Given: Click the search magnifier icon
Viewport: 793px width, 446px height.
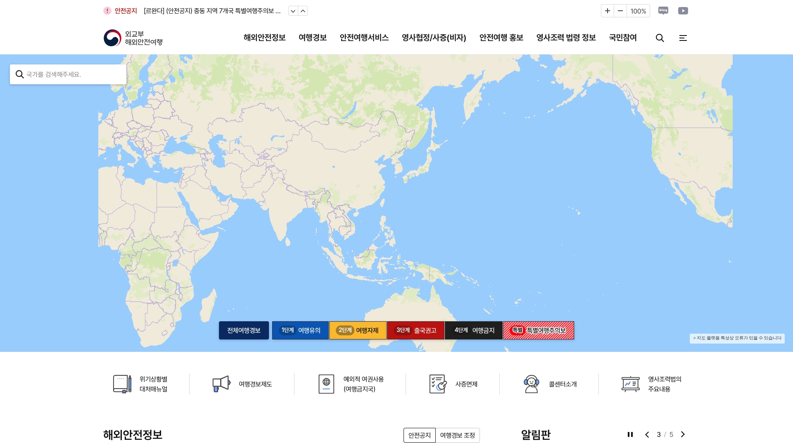Looking at the screenshot, I should (x=660, y=38).
